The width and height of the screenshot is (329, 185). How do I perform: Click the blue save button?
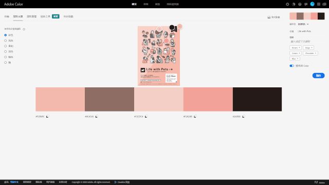click(x=318, y=76)
